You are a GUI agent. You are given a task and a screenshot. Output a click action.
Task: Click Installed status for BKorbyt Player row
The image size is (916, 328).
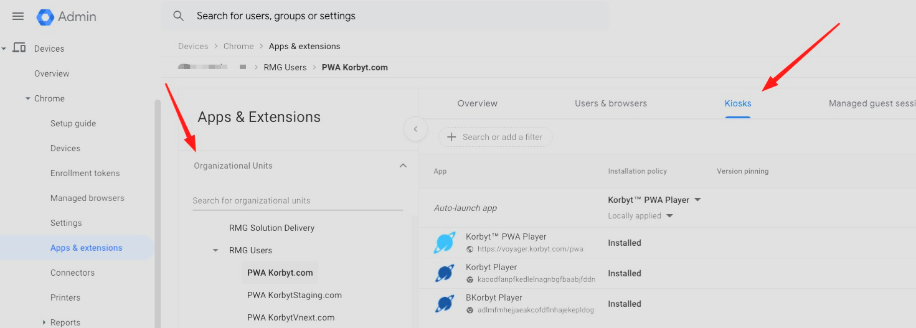tap(625, 304)
